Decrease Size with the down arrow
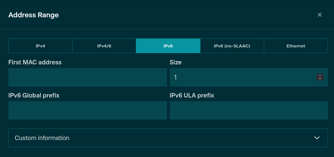This screenshot has height=157, width=334. pyautogui.click(x=320, y=79)
